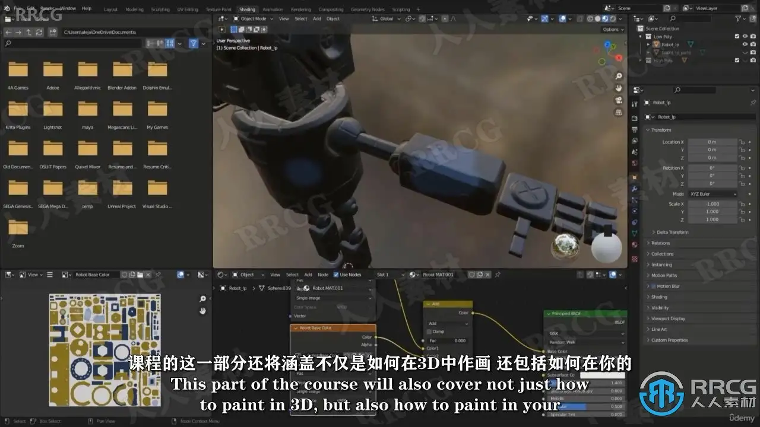Open the Node menu in the node editor header
The image size is (760, 427).
[x=323, y=275]
